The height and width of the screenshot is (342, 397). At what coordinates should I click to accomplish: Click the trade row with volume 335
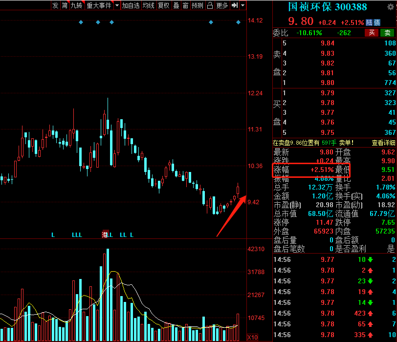tap(334, 335)
